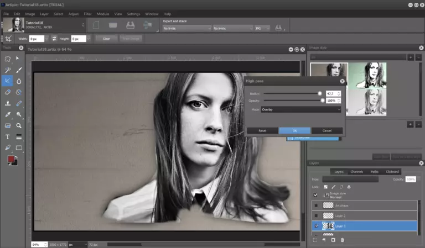Select the Crop tool in the toolbox
This screenshot has width=425, height=248.
click(8, 81)
